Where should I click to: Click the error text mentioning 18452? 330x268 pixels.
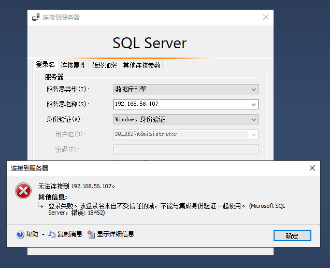166,209
